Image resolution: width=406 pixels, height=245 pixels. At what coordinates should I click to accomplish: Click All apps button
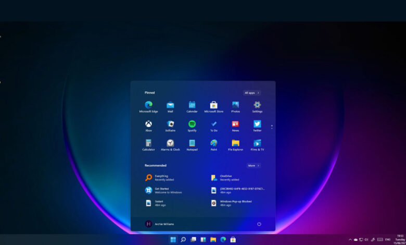(x=252, y=93)
